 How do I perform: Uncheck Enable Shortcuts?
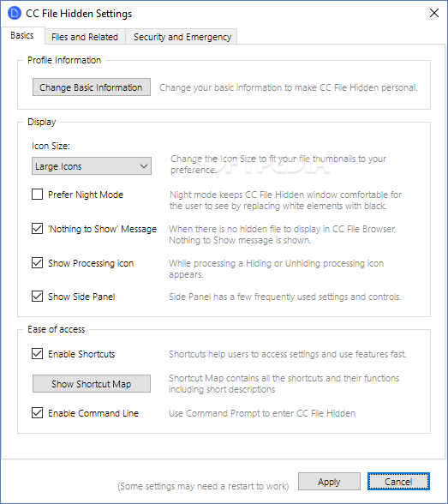(x=37, y=353)
